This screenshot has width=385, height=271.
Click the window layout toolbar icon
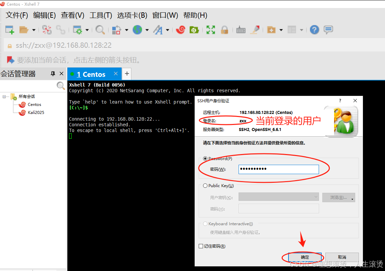pyautogui.click(x=292, y=30)
